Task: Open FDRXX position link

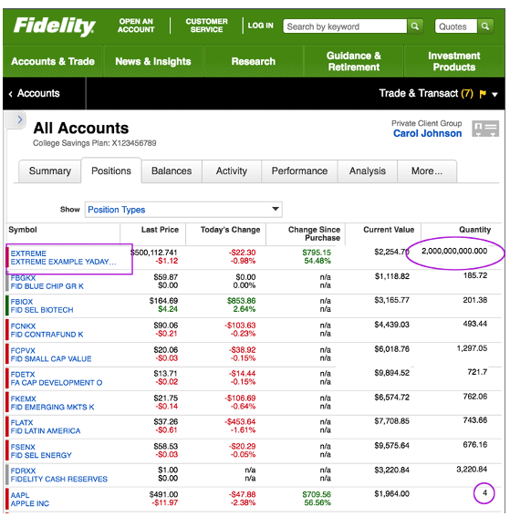Action: [x=23, y=471]
